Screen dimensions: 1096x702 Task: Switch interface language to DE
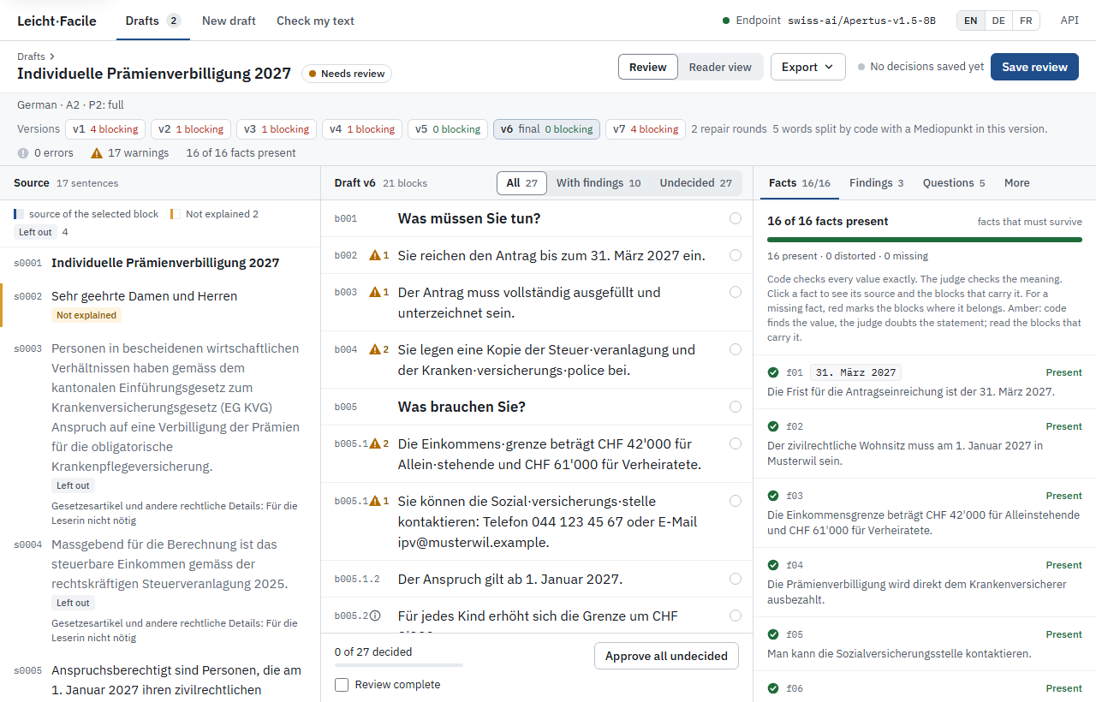click(x=998, y=21)
